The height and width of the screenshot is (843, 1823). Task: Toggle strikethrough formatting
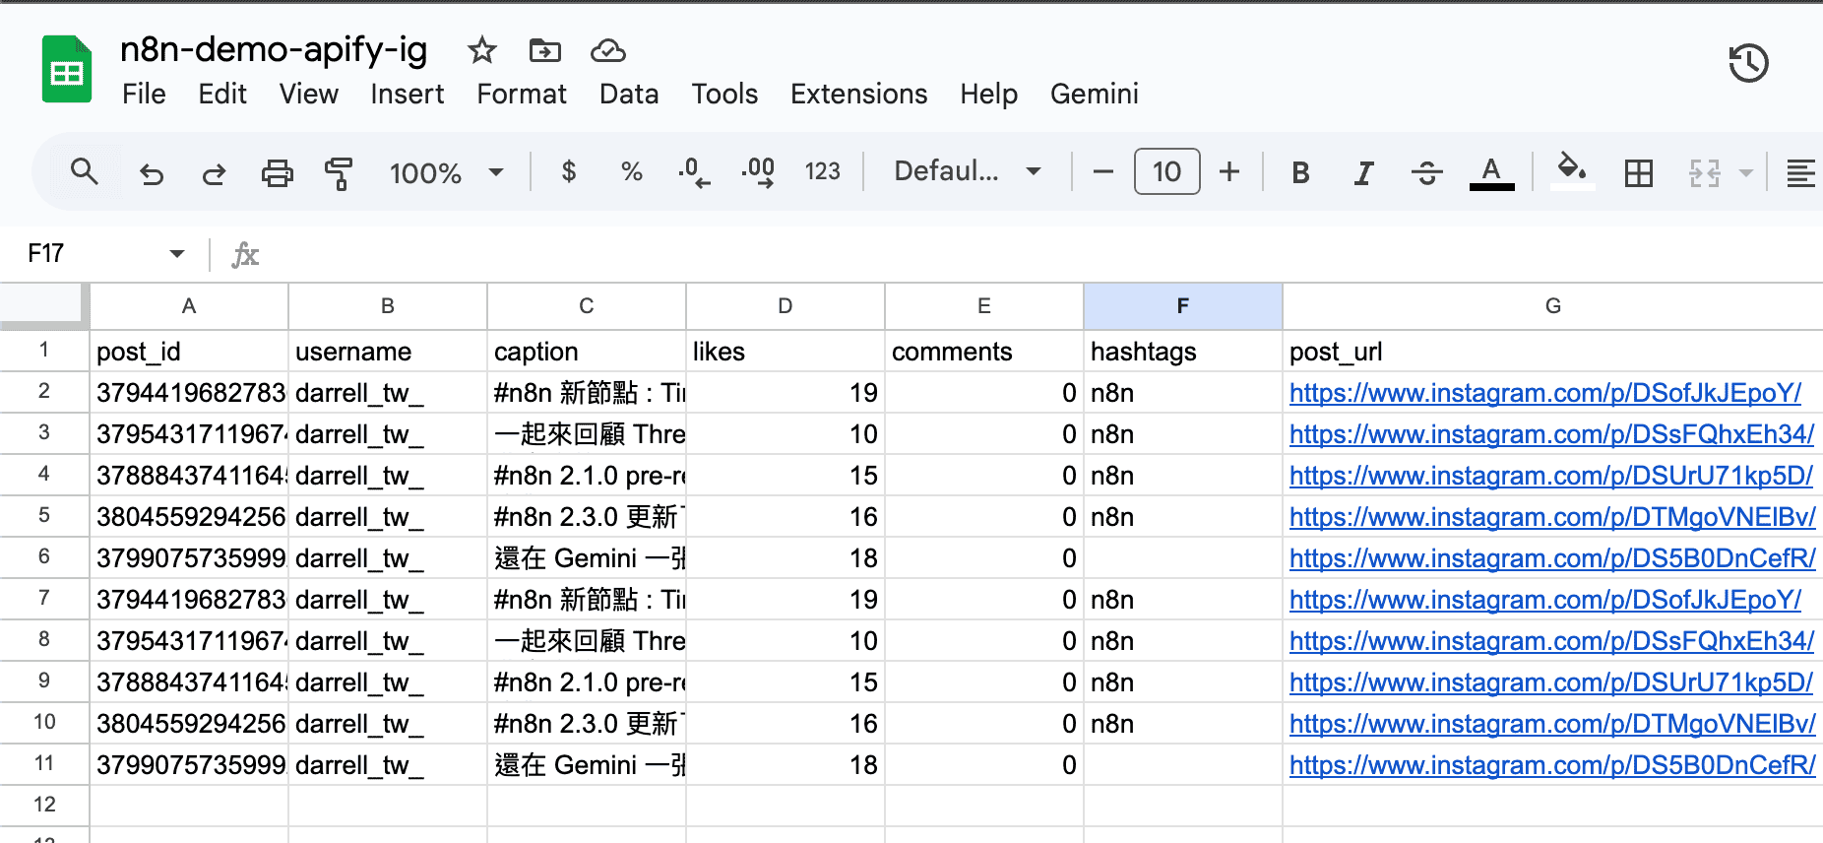click(1426, 173)
